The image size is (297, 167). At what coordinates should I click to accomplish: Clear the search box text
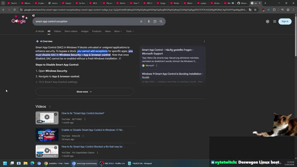point(141,22)
